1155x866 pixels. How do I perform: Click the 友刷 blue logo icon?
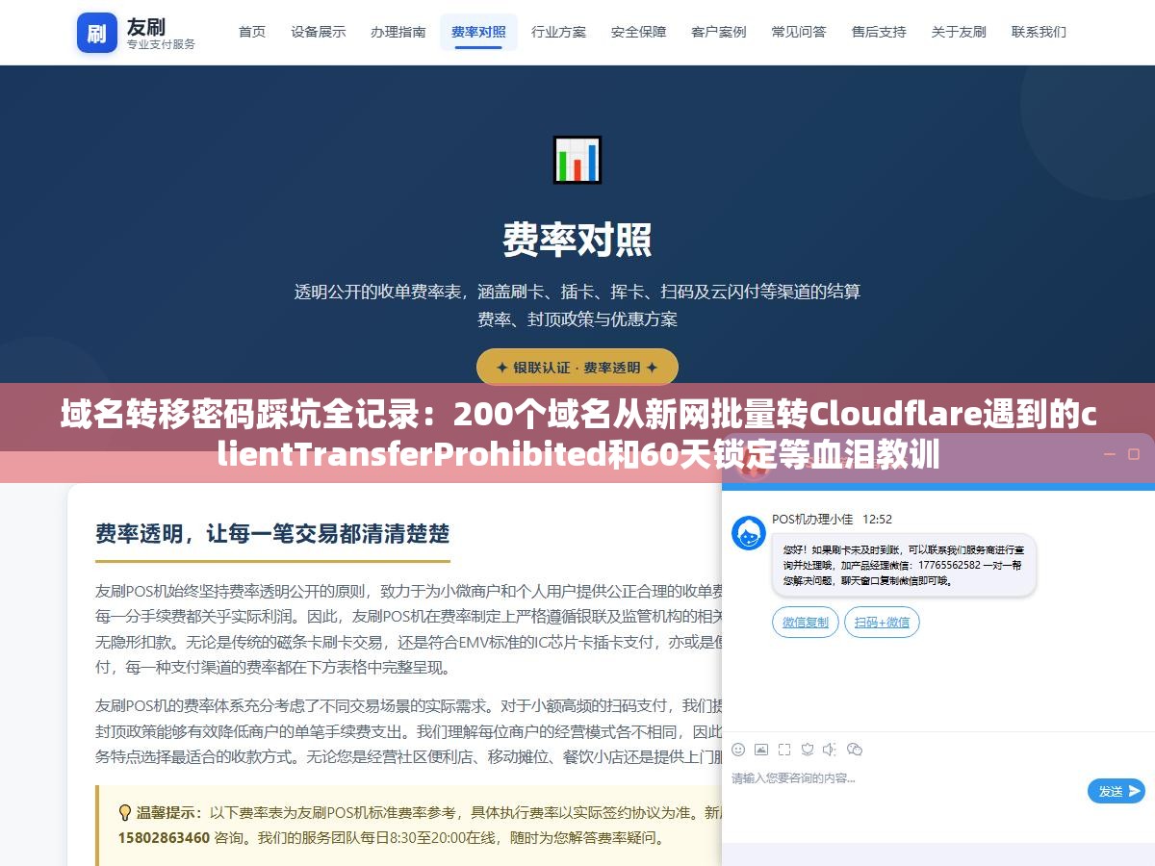97,33
